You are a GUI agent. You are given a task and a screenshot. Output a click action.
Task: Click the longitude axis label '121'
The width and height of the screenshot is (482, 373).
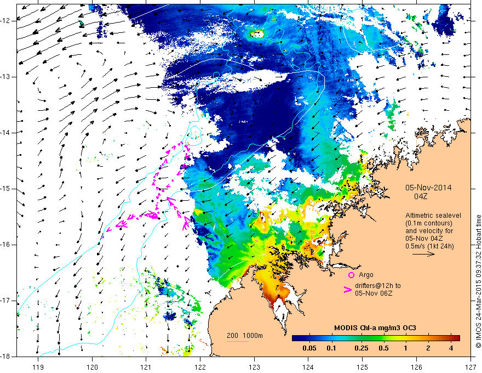coord(146,367)
